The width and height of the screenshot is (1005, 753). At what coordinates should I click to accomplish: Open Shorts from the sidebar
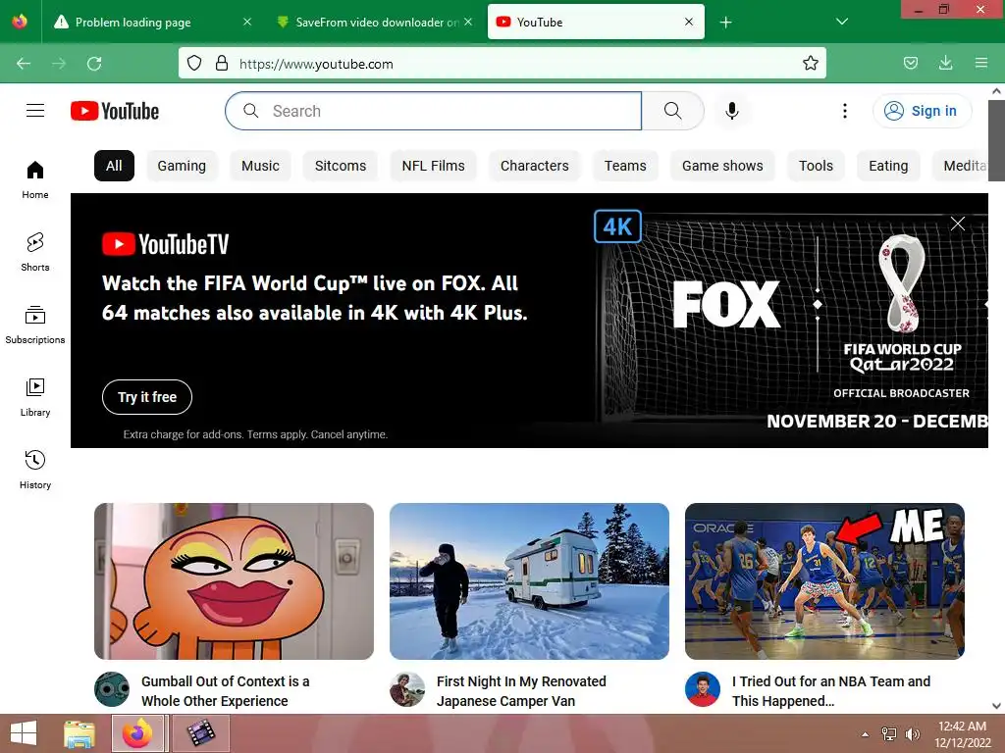pos(35,252)
